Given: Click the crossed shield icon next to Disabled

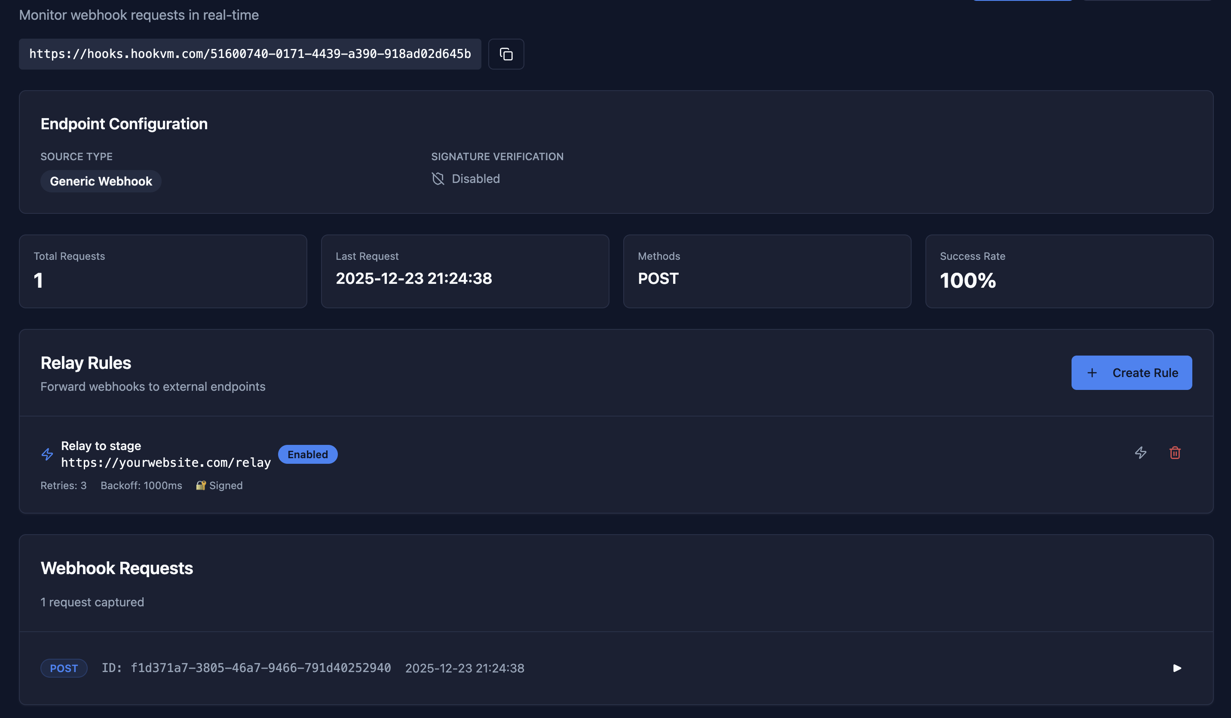Looking at the screenshot, I should [438, 179].
